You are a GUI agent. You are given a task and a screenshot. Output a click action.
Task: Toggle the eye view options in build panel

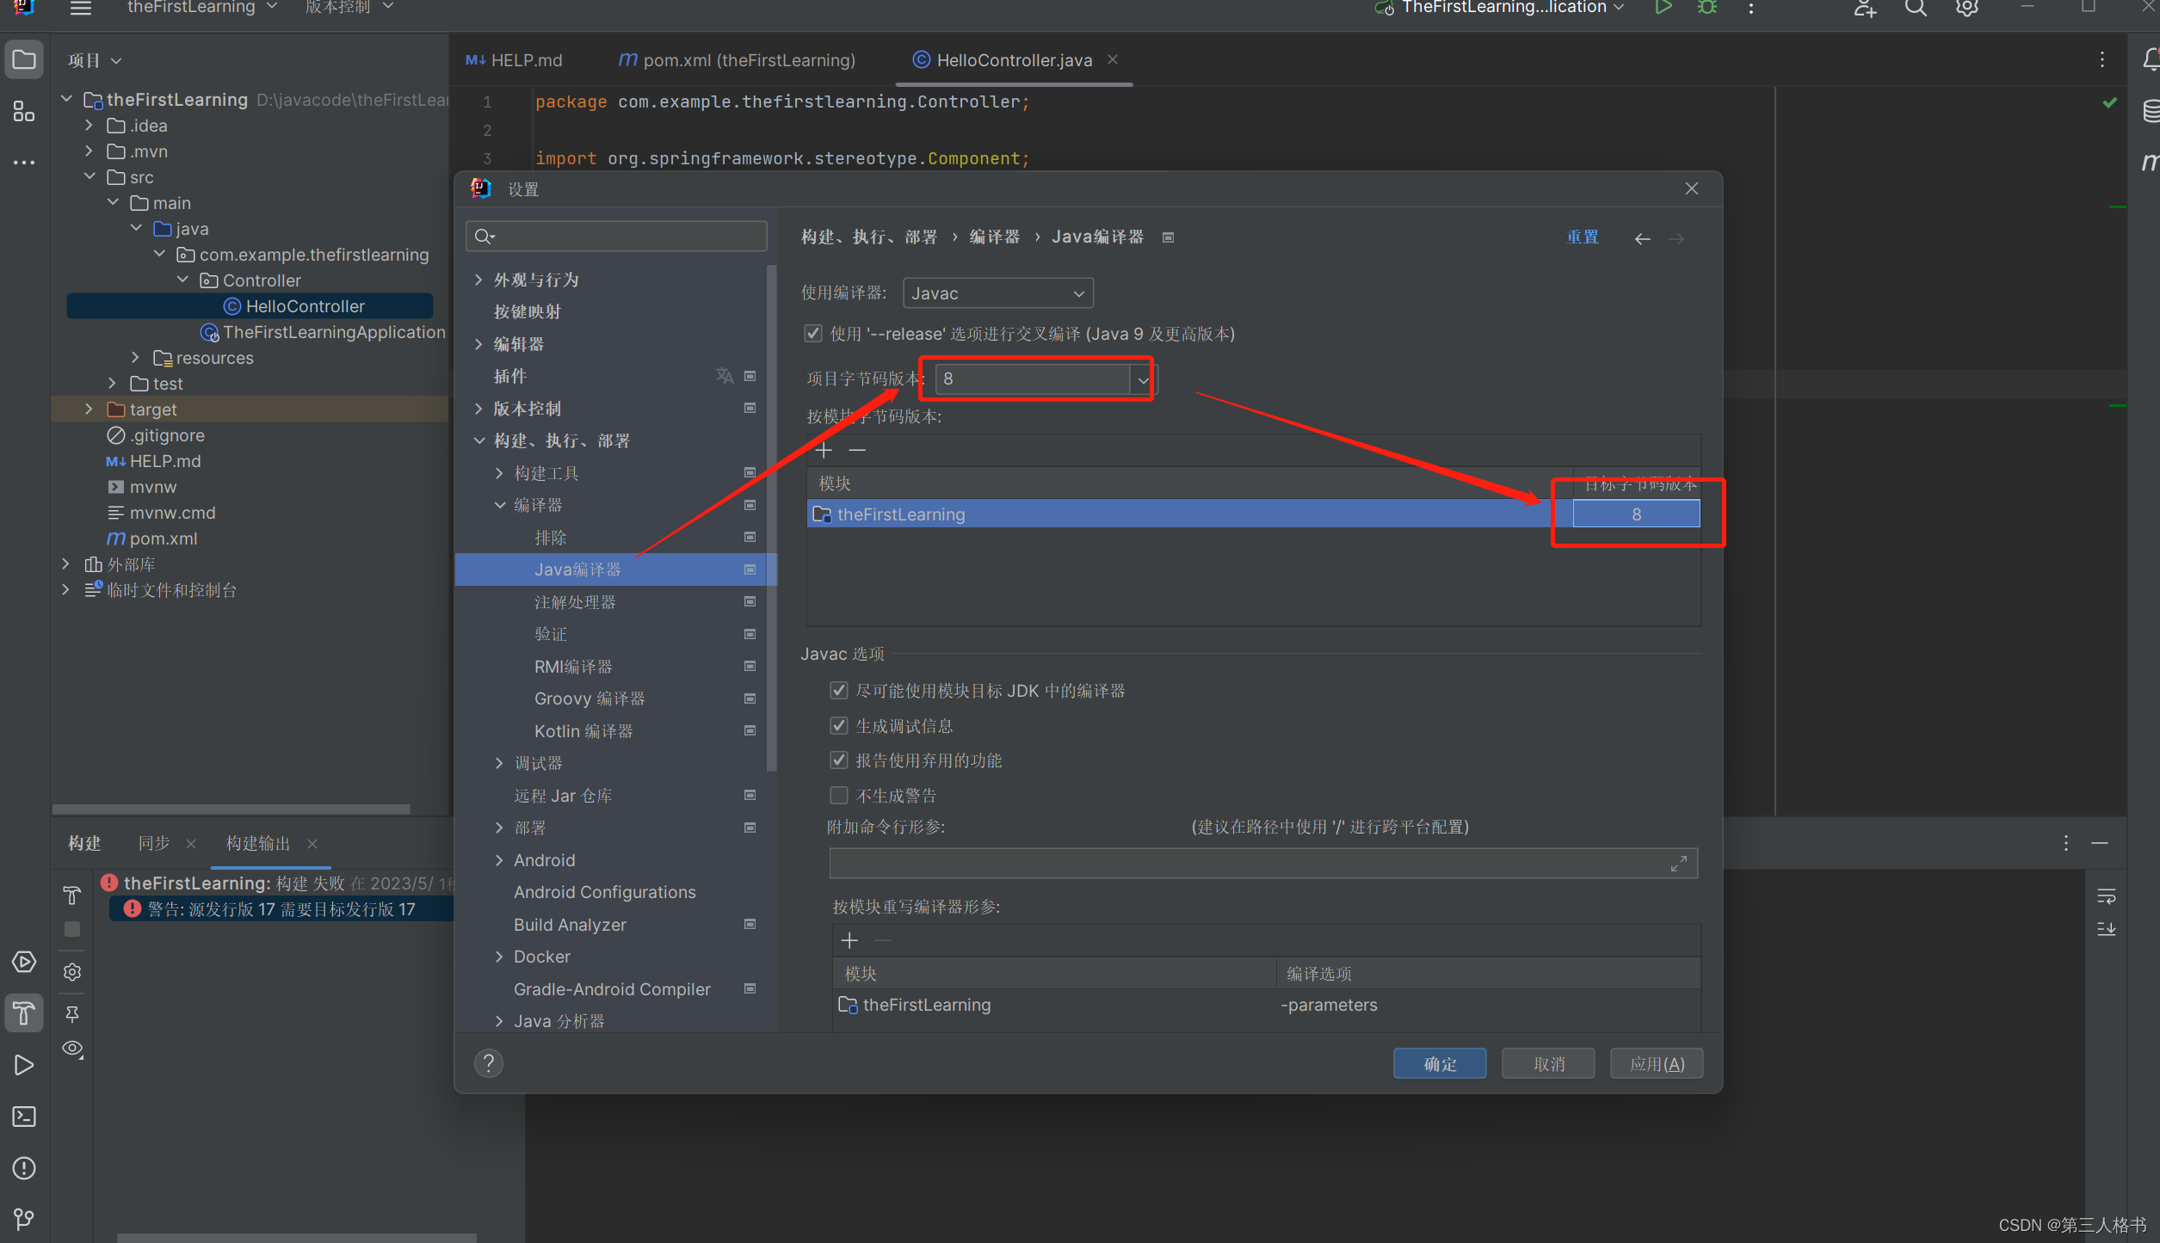(72, 1049)
